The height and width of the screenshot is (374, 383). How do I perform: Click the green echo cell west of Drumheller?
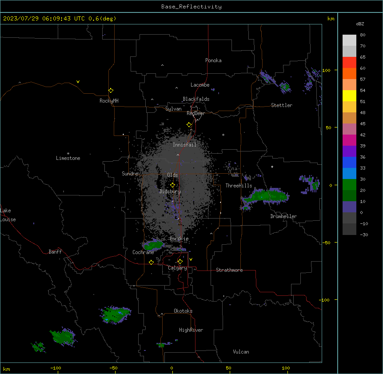click(x=266, y=196)
